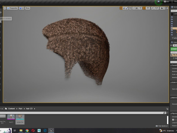Viewport: 177px width, 133px height.
Task: Switch to the Details tab
Action: (x=174, y=42)
